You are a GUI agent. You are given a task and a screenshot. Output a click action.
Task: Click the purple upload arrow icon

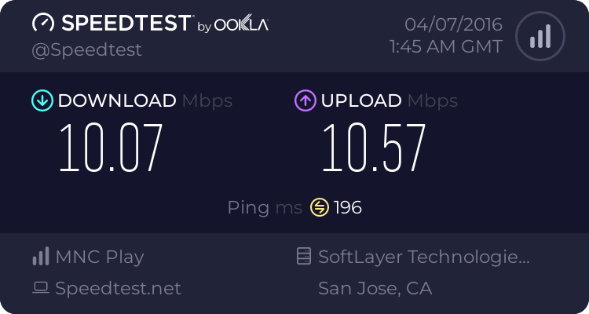[305, 100]
